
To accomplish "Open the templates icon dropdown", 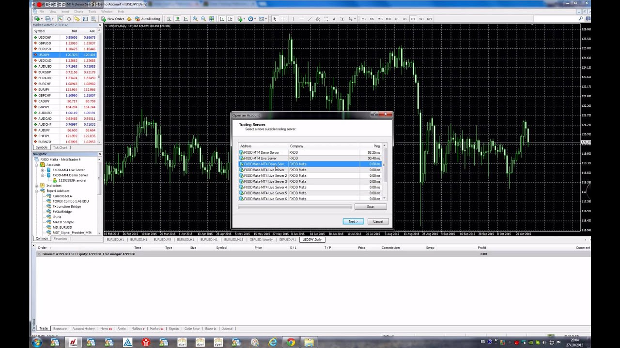I will 263,19.
